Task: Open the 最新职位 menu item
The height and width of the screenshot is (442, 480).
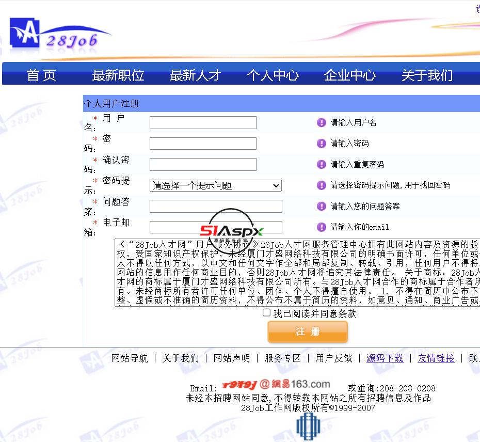Action: click(118, 75)
